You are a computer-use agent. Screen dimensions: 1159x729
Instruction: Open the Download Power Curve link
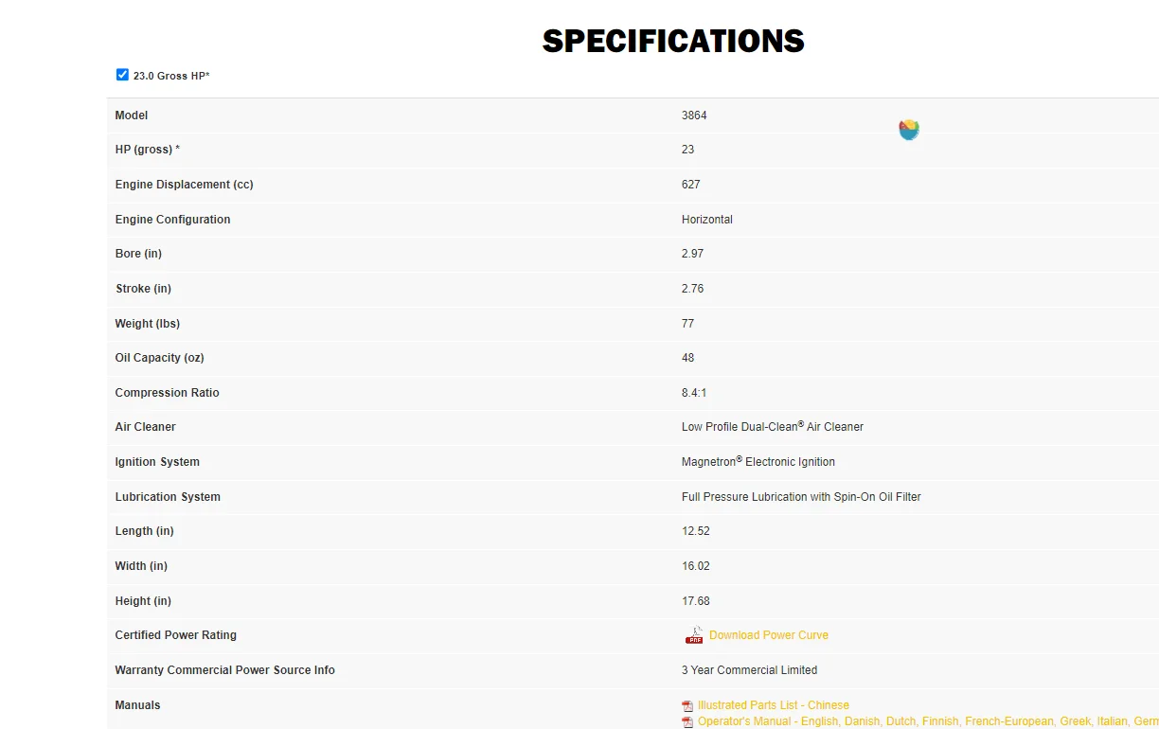[769, 635]
